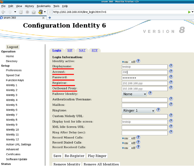Switch to the NAT tab
The image size is (194, 167).
pos(82,50)
